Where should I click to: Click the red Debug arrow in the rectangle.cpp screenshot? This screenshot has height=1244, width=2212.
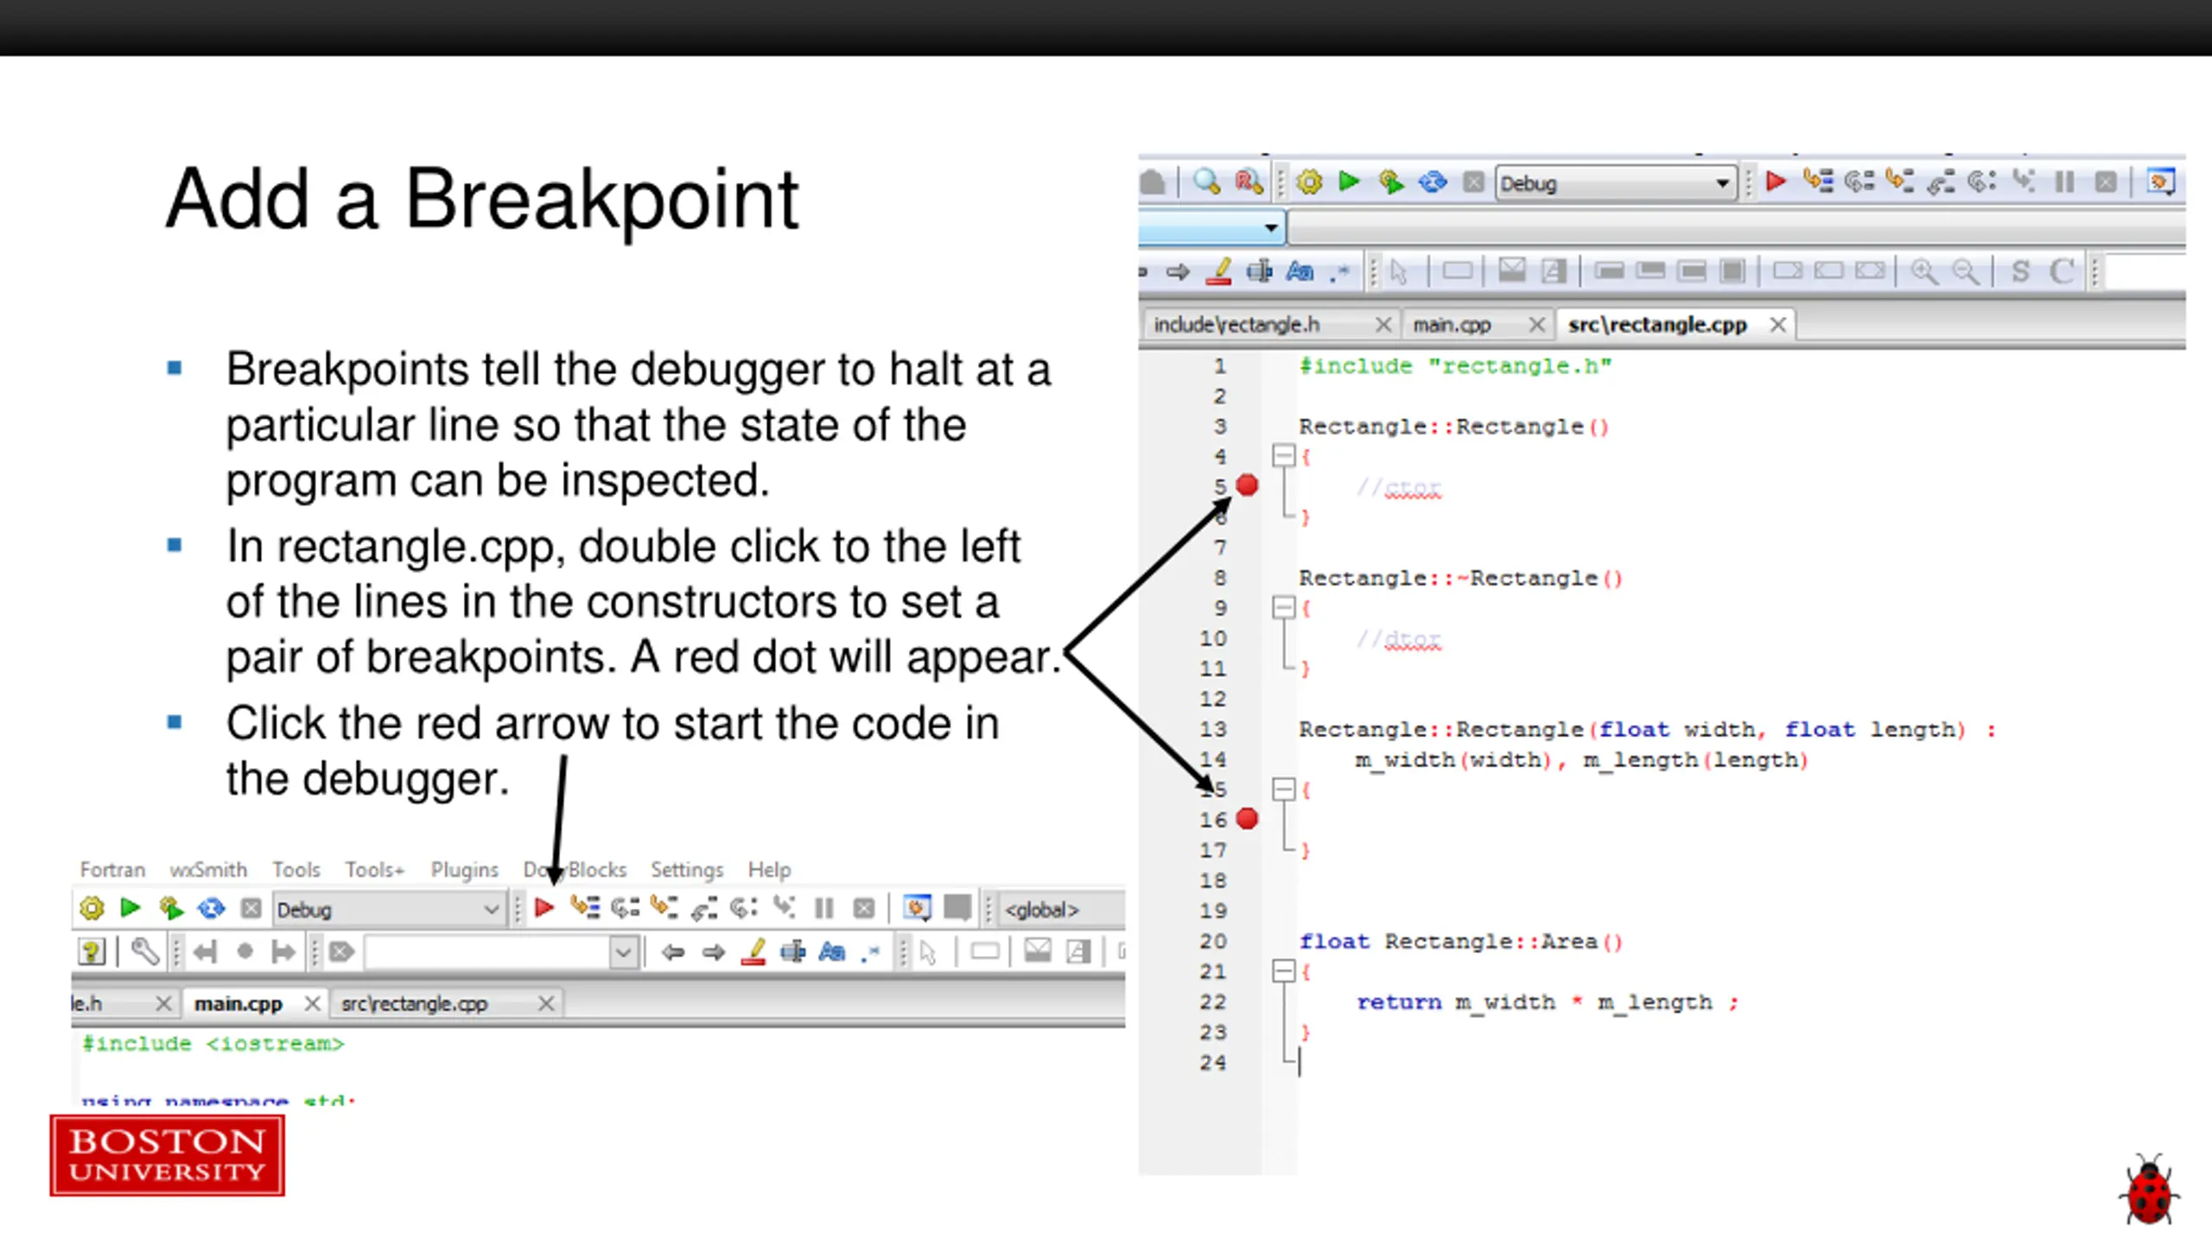tap(1776, 181)
